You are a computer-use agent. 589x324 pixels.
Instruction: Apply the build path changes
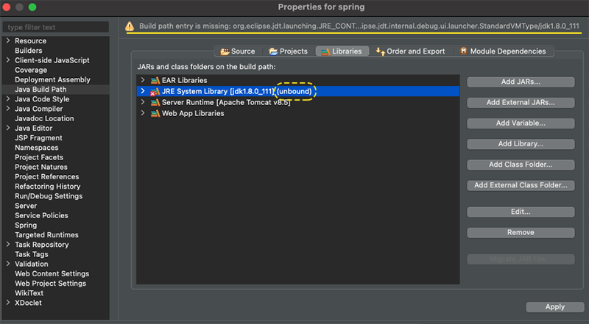point(555,307)
